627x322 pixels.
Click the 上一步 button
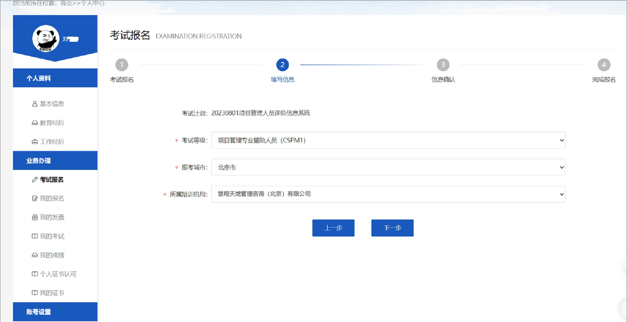333,228
